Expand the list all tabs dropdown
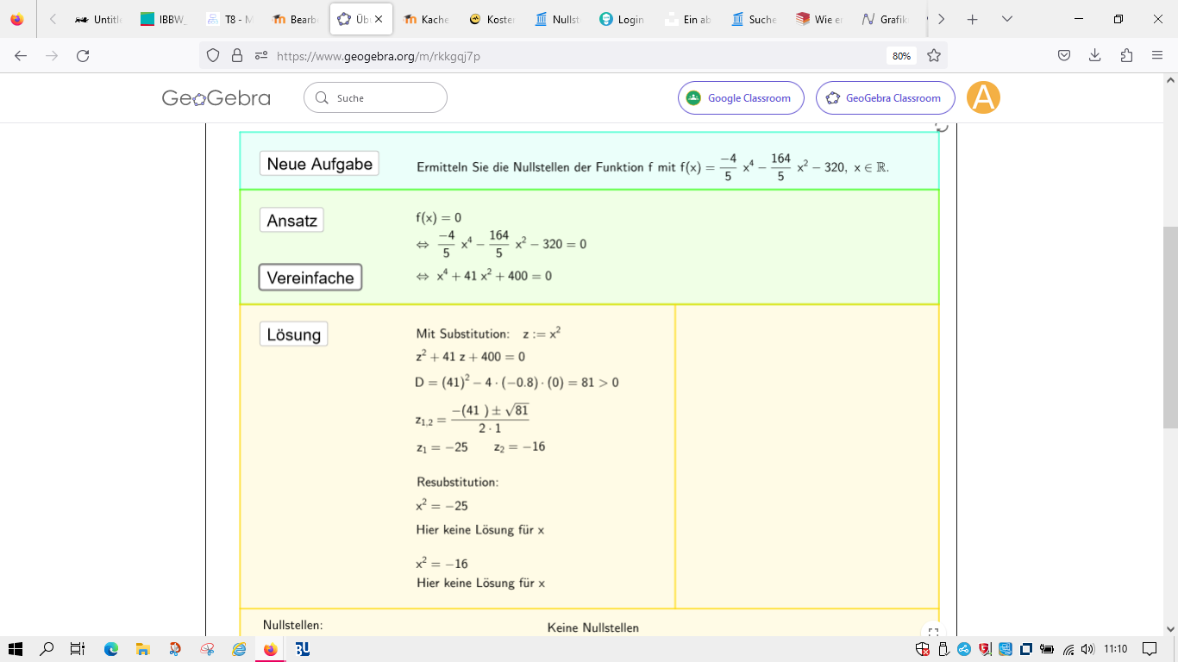1178x662 pixels. [x=1006, y=19]
